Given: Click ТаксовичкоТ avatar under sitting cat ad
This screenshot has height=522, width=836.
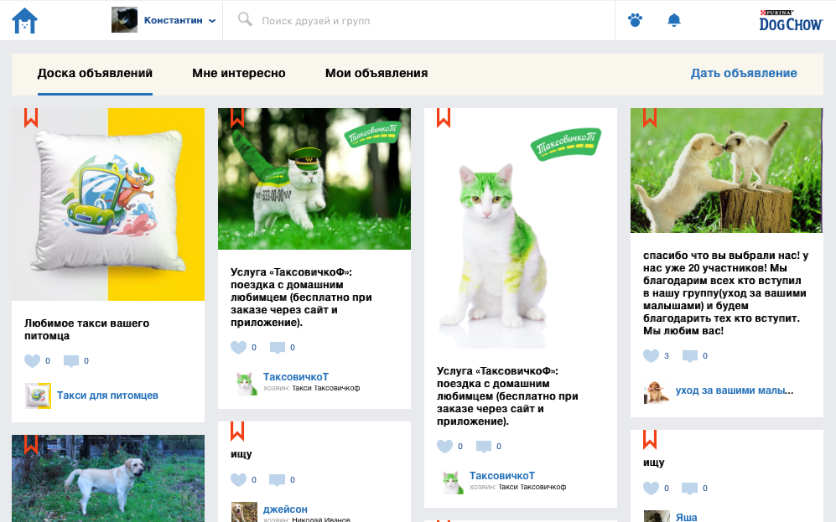Looking at the screenshot, I should [450, 482].
